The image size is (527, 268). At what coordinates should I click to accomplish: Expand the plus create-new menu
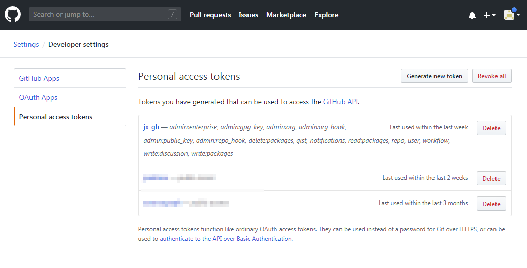click(489, 15)
